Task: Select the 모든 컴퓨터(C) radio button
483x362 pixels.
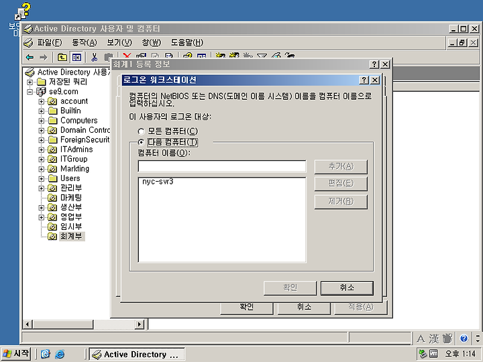Action: [141, 131]
